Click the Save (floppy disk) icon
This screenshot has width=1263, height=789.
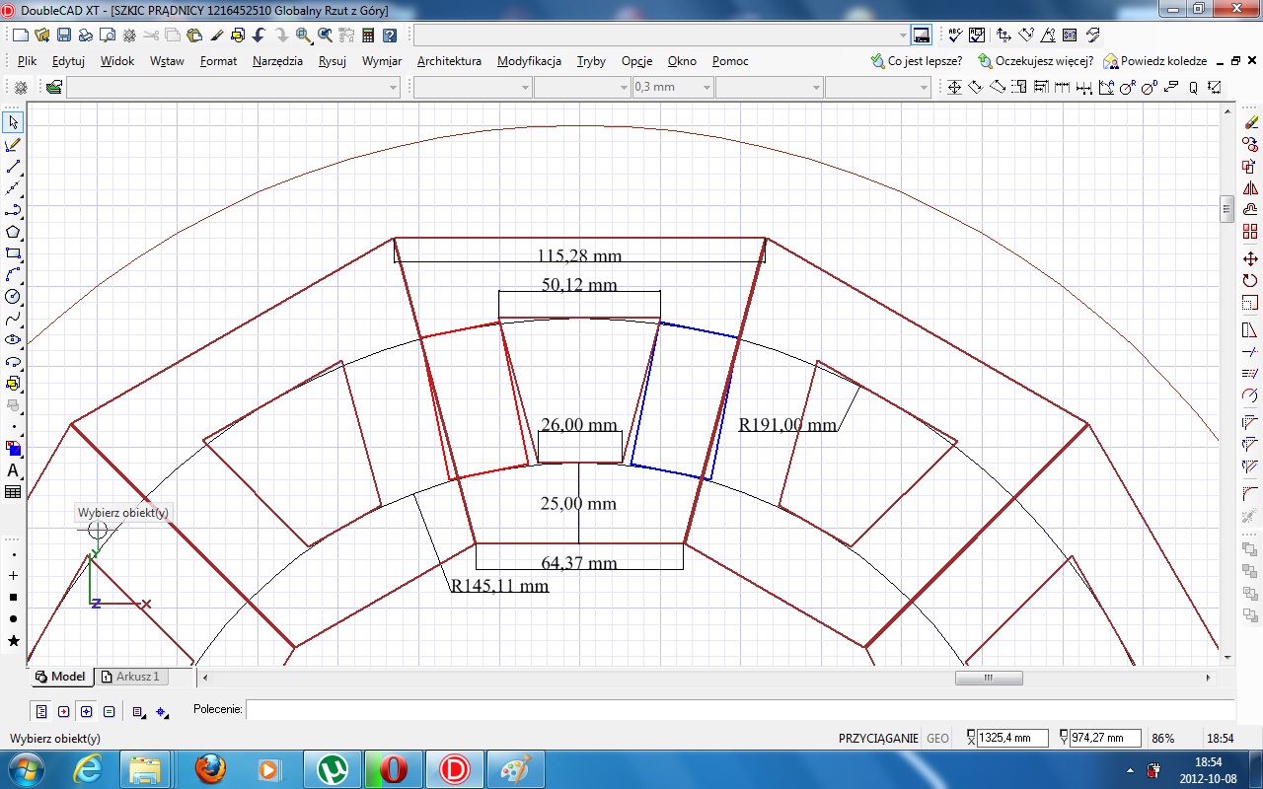63,36
